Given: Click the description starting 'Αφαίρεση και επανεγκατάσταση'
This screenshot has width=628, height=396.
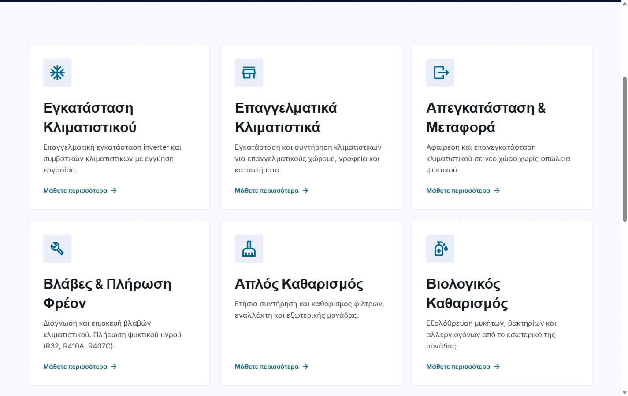Looking at the screenshot, I should click(x=498, y=158).
